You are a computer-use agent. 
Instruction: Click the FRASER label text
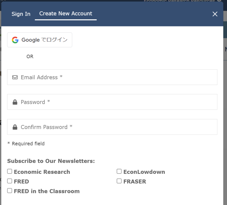click(134, 181)
